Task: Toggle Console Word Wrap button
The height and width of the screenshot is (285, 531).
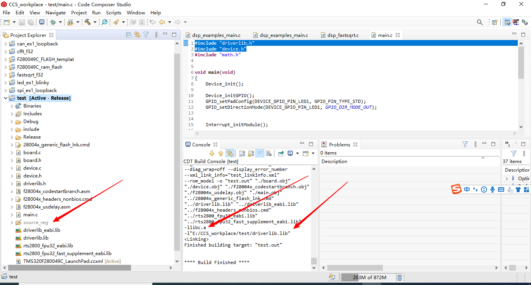Action: coord(260,153)
